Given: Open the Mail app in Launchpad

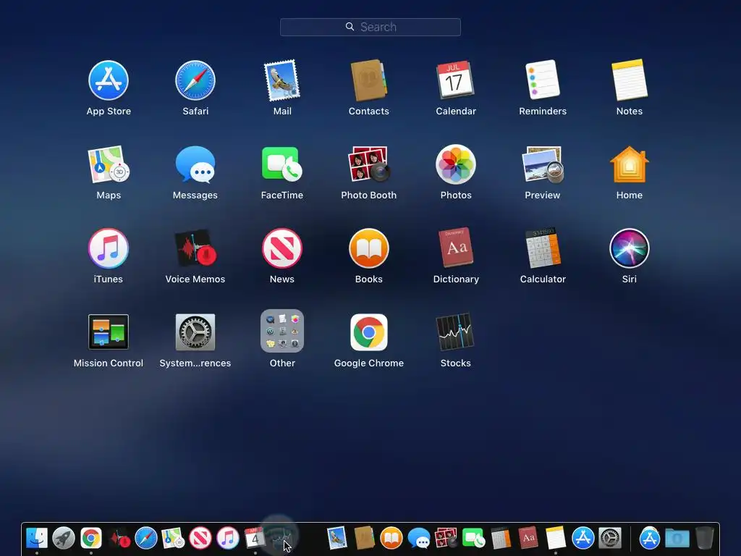Looking at the screenshot, I should 282,80.
